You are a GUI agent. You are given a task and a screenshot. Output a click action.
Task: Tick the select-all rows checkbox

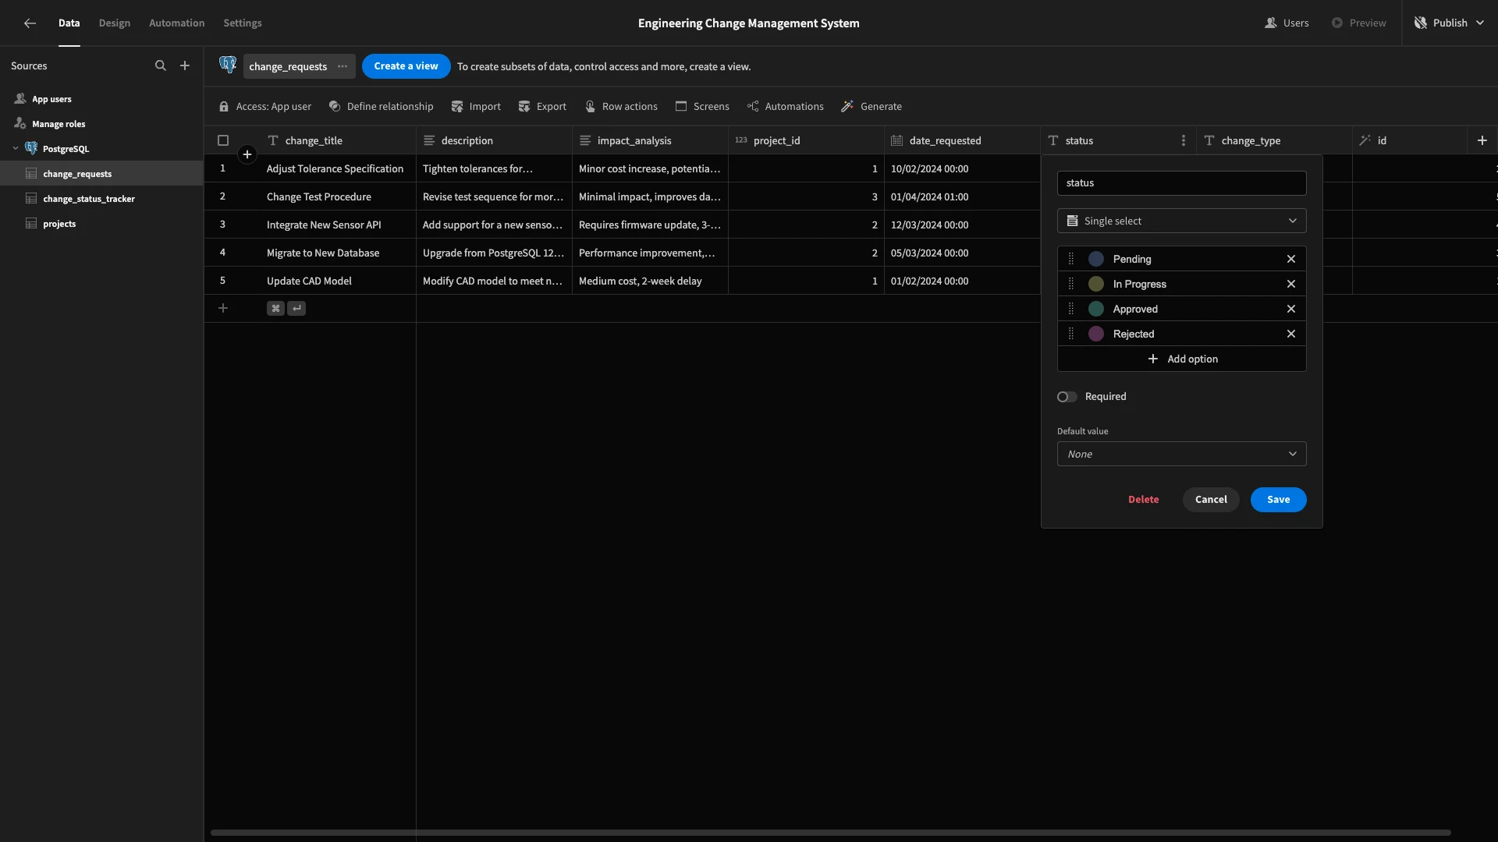click(223, 140)
